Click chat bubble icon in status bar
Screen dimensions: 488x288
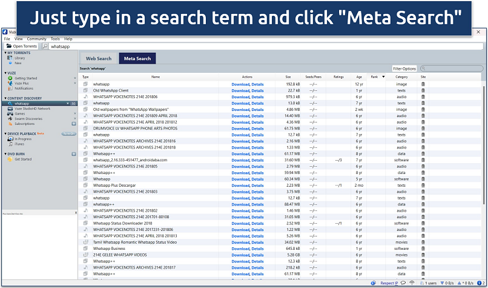tap(403, 283)
